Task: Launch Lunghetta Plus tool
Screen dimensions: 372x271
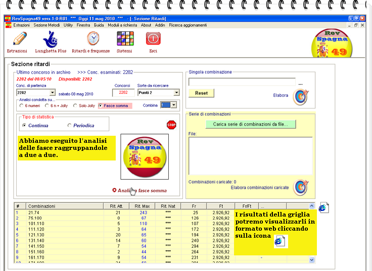Action: point(51,39)
